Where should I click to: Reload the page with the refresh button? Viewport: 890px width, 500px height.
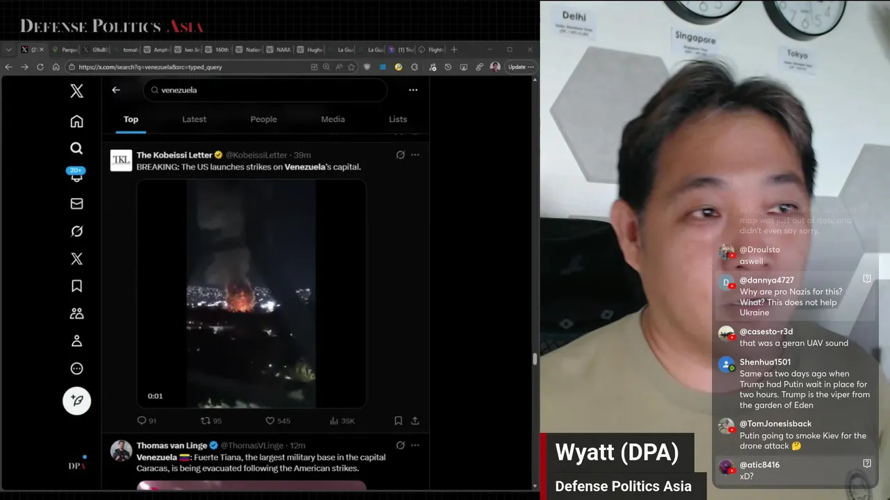(40, 67)
